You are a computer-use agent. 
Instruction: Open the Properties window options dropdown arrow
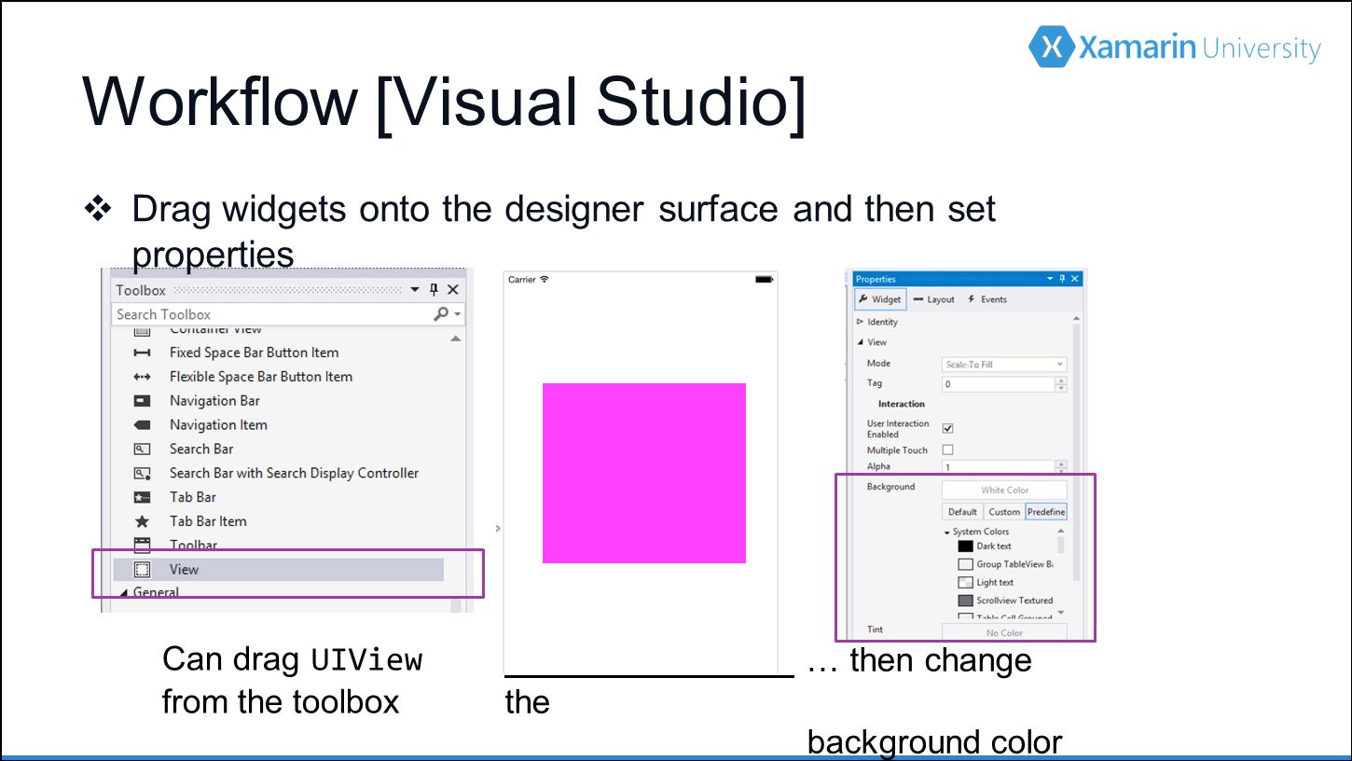1050,279
